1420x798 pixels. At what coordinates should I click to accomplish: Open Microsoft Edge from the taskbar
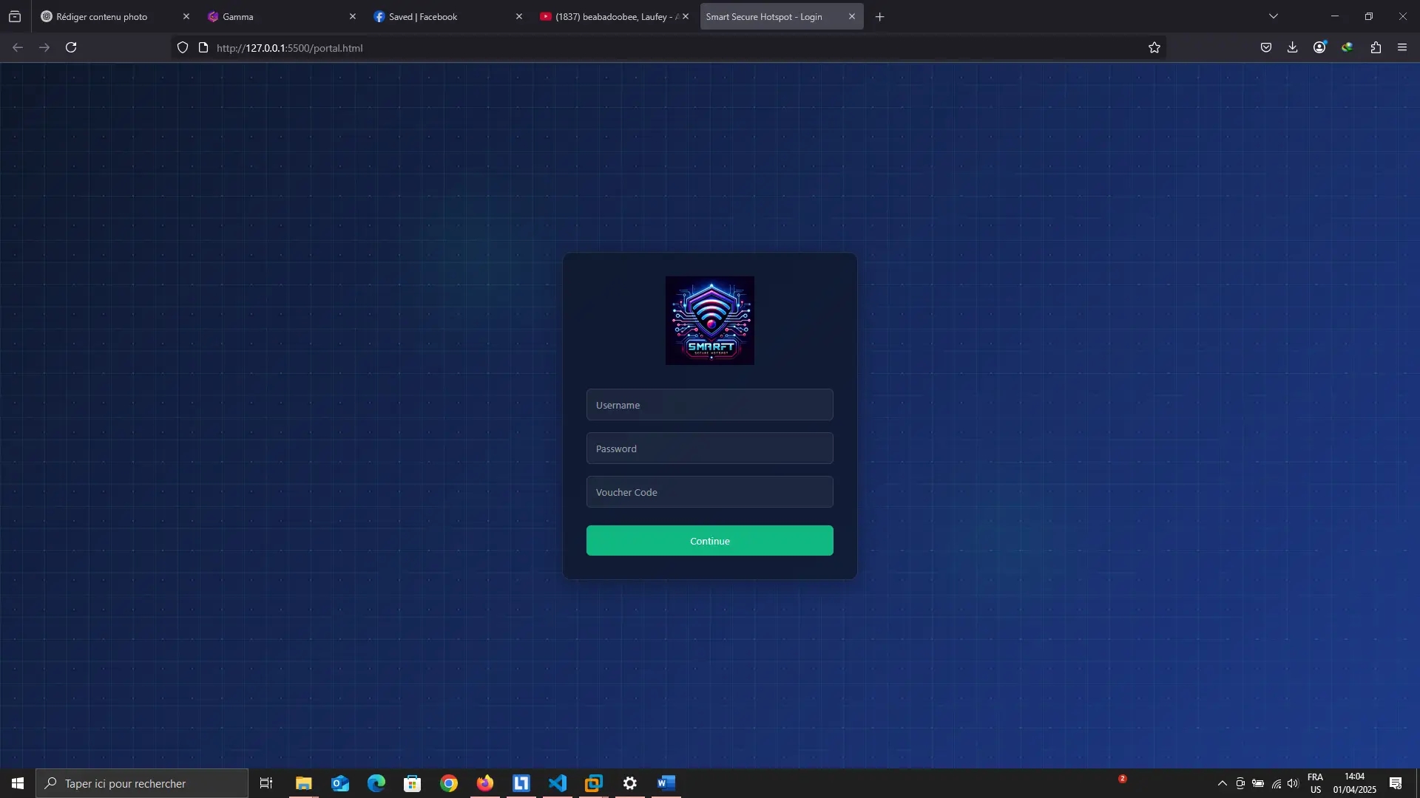376,783
